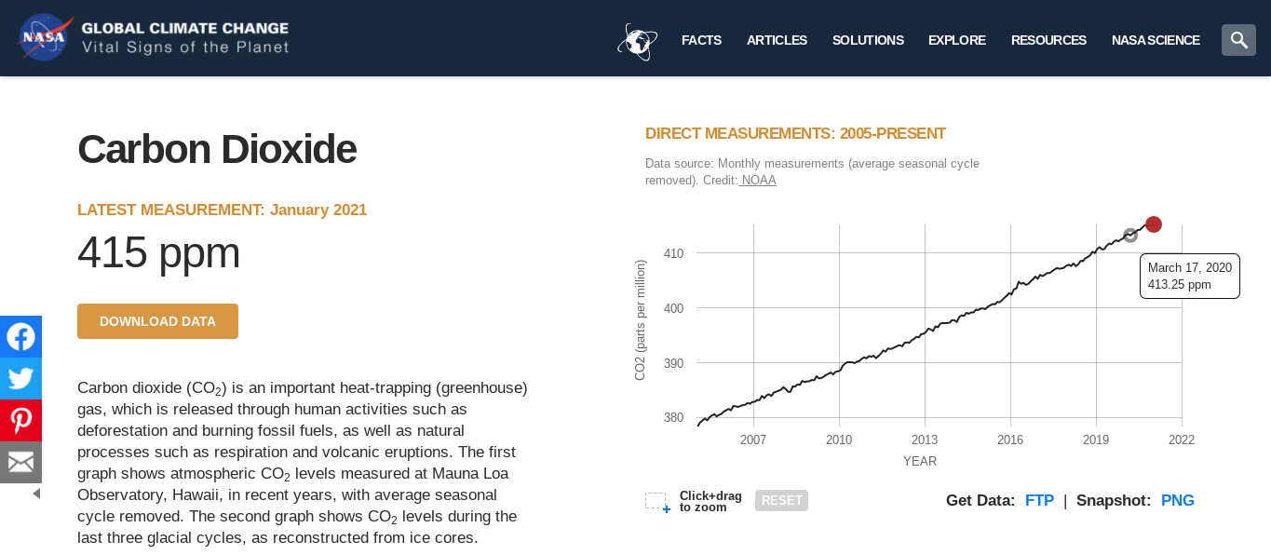Viewport: 1271px width, 555px height.
Task: Share the page on Twitter
Action: (20, 378)
